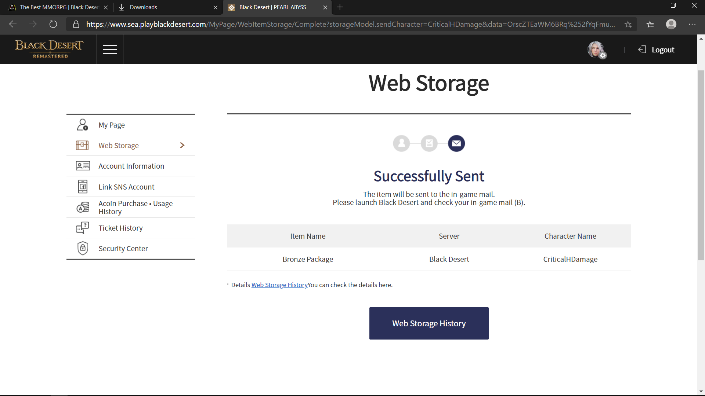Screen dimensions: 705x396
Task: Click the checklist confirmation step icon
Action: [x=429, y=143]
